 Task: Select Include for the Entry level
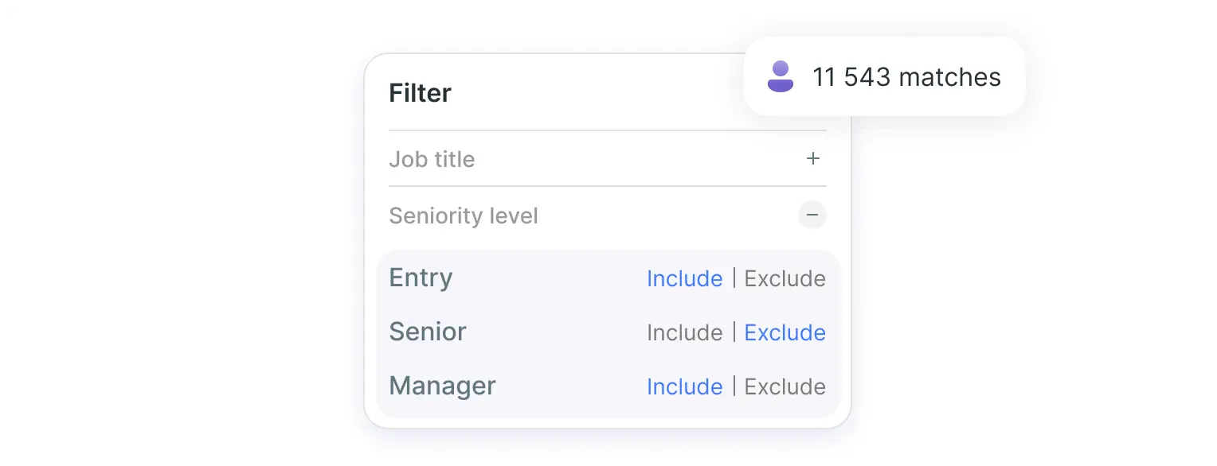(685, 278)
